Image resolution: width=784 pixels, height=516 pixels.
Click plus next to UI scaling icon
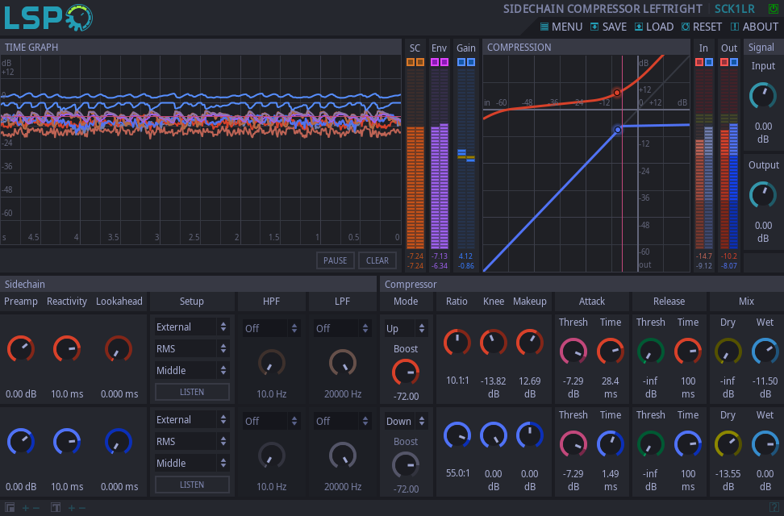pos(26,508)
